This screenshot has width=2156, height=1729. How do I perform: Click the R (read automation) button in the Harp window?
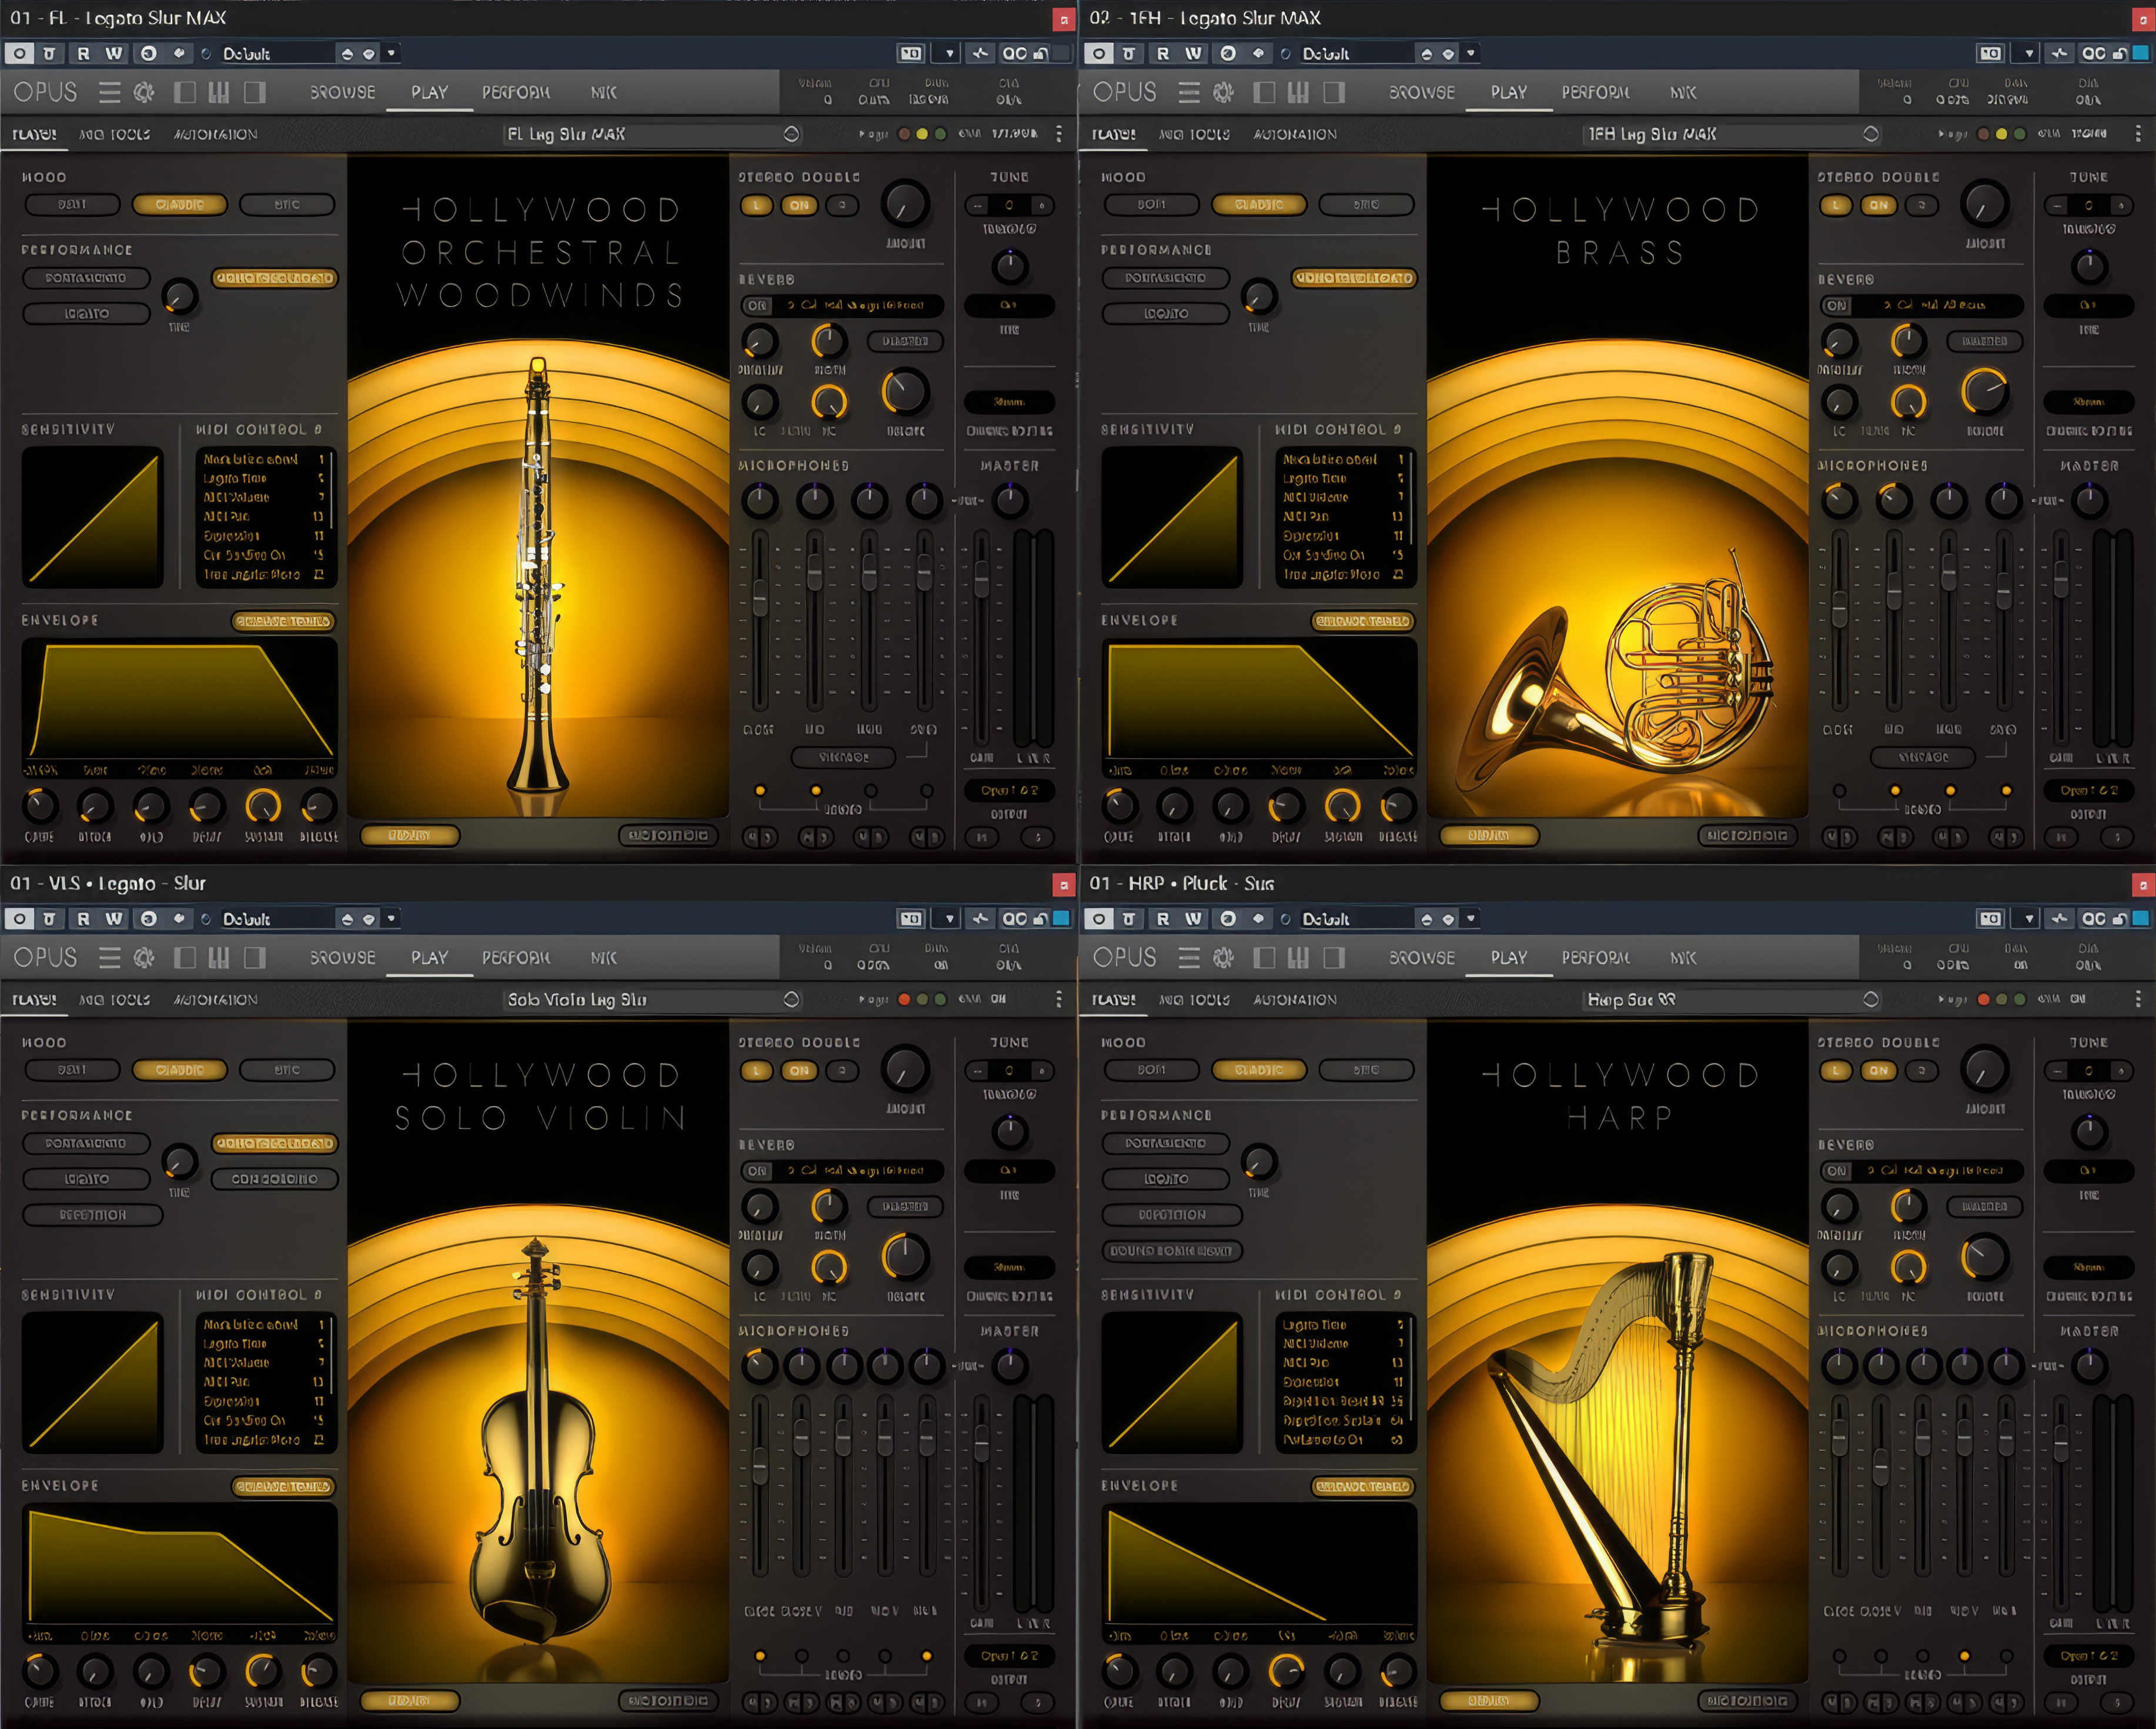(x=1162, y=918)
